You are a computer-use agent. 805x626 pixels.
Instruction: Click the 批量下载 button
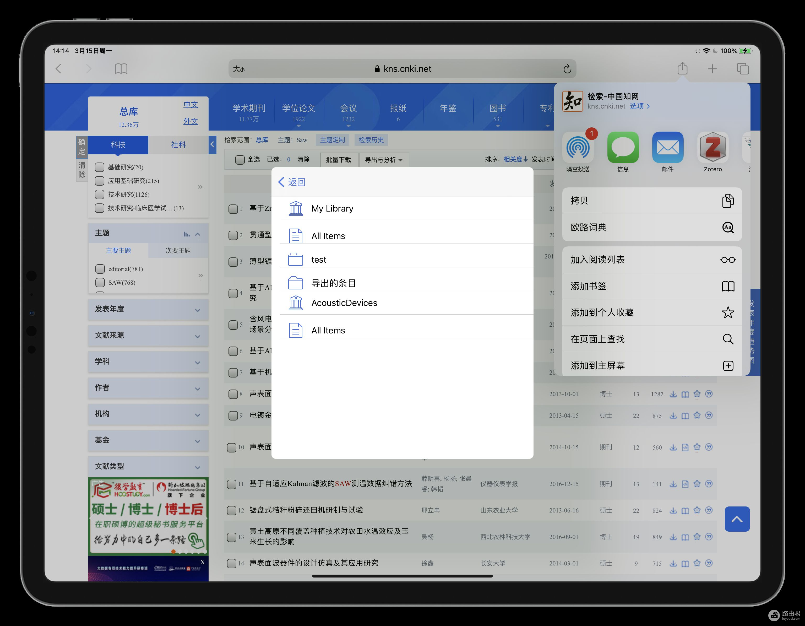(338, 160)
